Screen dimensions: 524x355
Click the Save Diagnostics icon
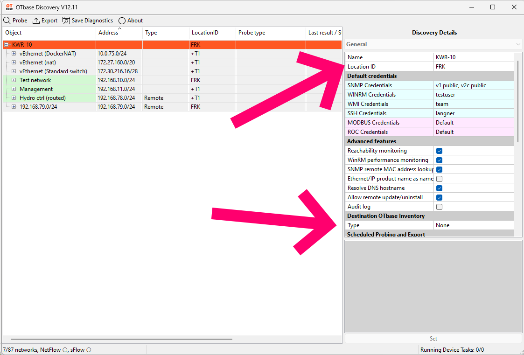tap(66, 21)
